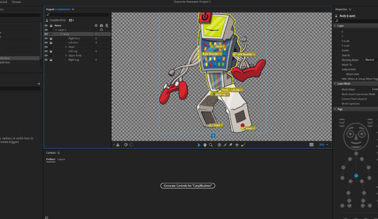Collapse the Layer Mesh section
The width and height of the screenshot is (378, 219).
click(335, 83)
